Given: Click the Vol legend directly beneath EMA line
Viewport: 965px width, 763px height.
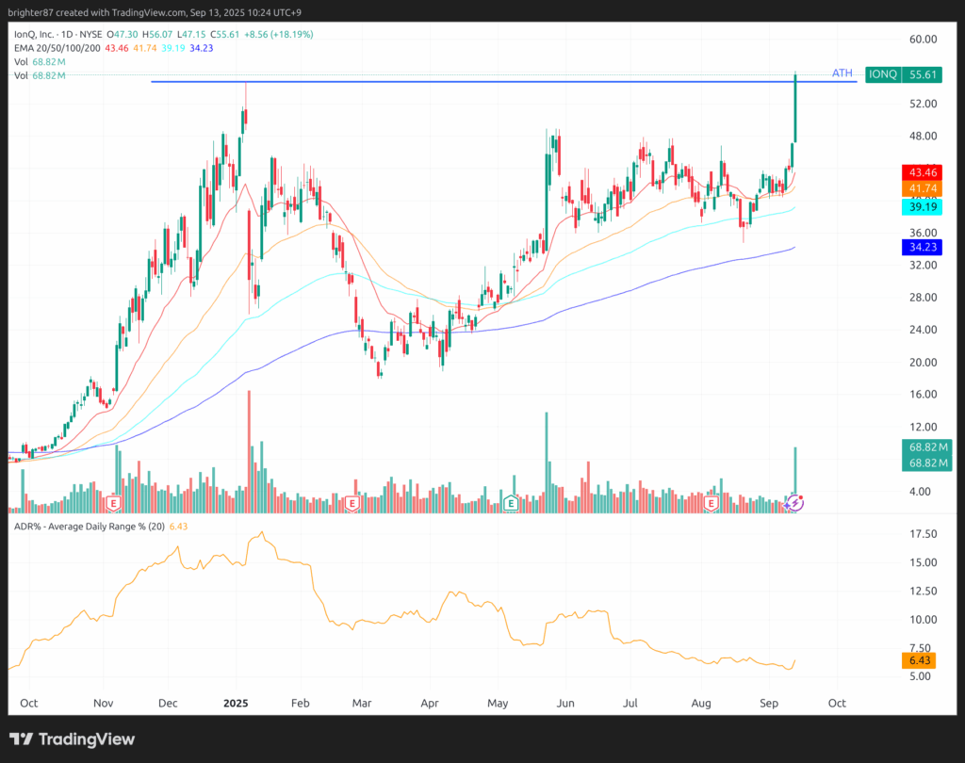Looking at the screenshot, I should [x=40, y=62].
